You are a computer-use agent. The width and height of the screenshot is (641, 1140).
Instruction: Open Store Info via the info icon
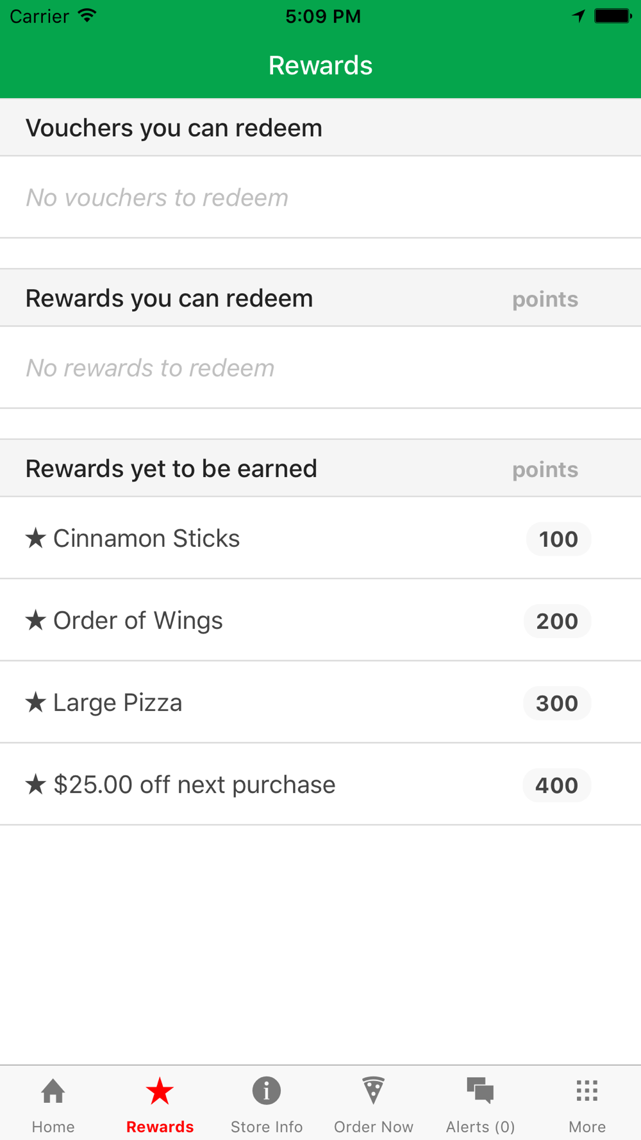point(267,1091)
